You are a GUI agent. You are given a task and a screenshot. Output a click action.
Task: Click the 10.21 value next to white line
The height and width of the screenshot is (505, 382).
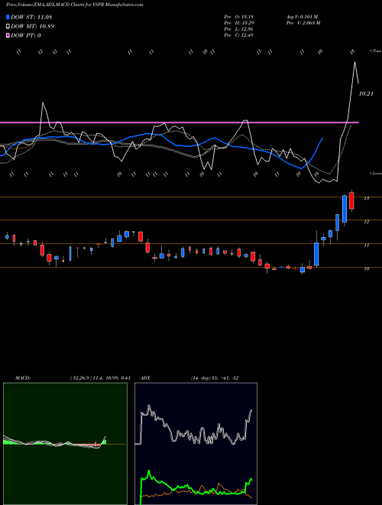point(366,93)
